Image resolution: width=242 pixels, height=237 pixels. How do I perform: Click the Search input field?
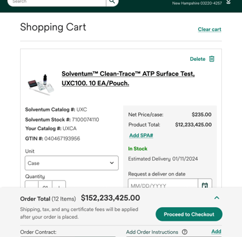pos(57,2)
